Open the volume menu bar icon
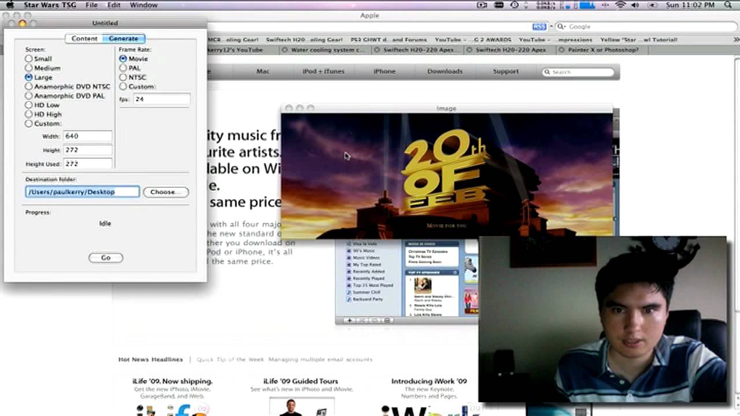 tap(635, 5)
